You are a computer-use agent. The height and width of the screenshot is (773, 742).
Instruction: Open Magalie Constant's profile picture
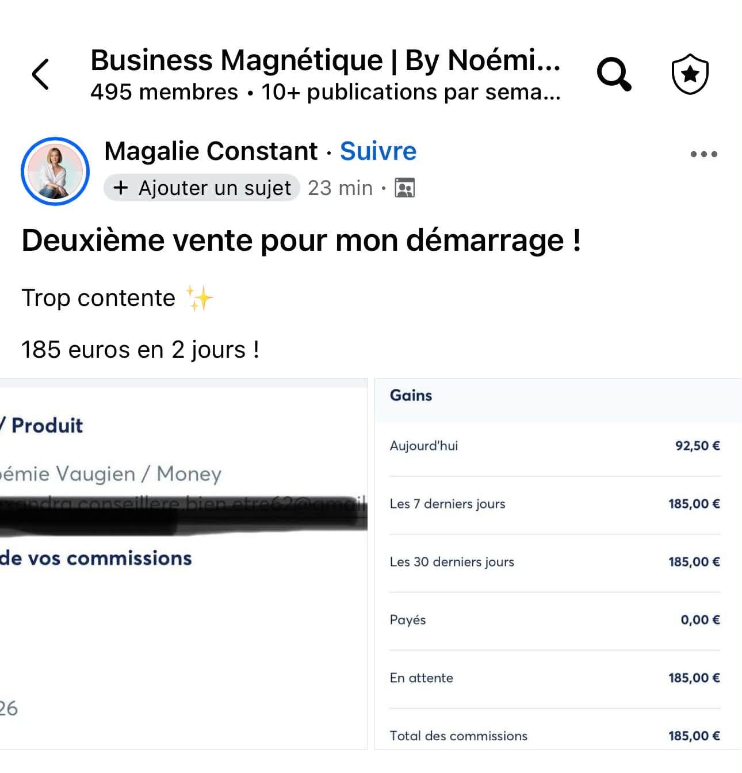click(x=55, y=171)
